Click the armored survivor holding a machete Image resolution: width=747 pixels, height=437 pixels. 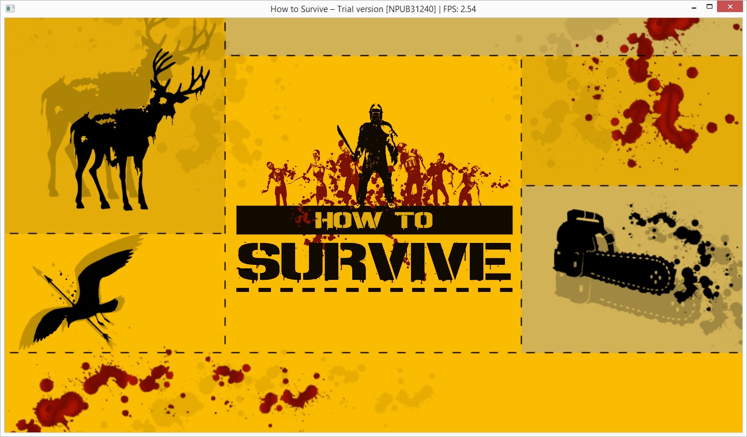[375, 155]
